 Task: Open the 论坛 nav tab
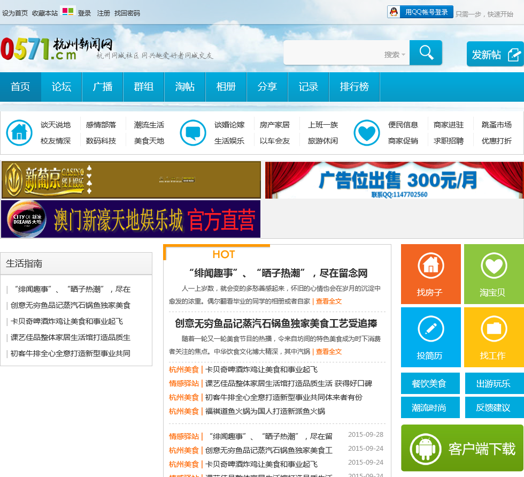pos(61,87)
